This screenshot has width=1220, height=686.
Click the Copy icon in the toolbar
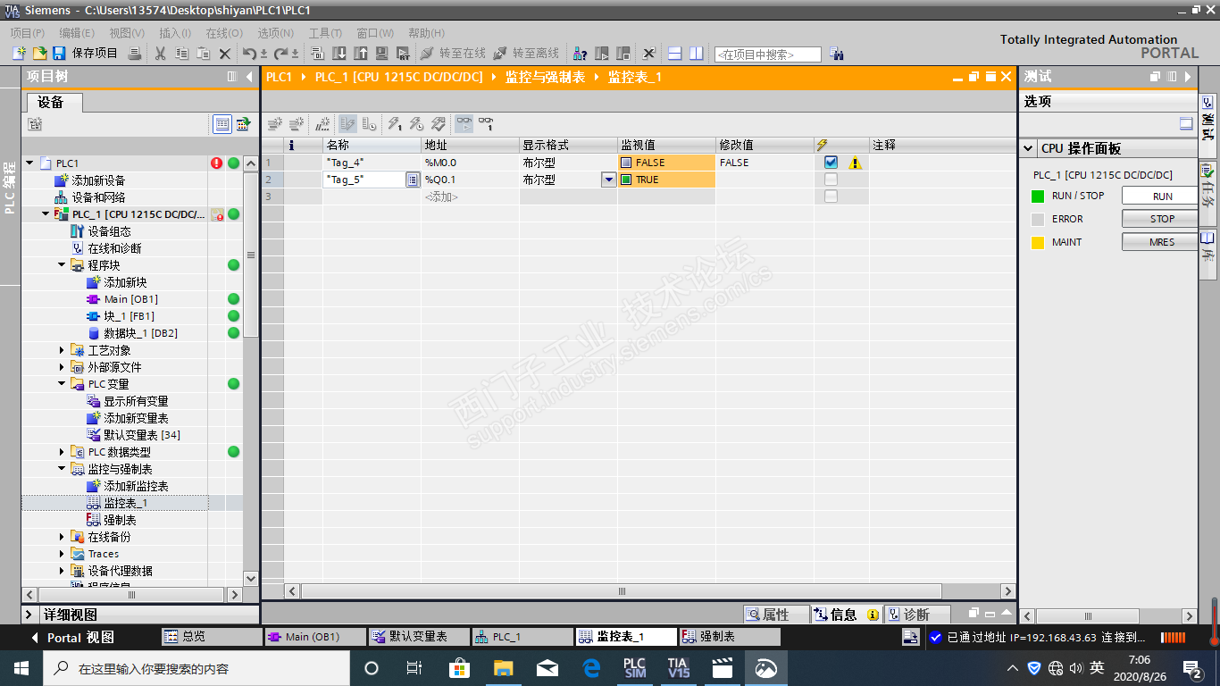pyautogui.click(x=182, y=54)
